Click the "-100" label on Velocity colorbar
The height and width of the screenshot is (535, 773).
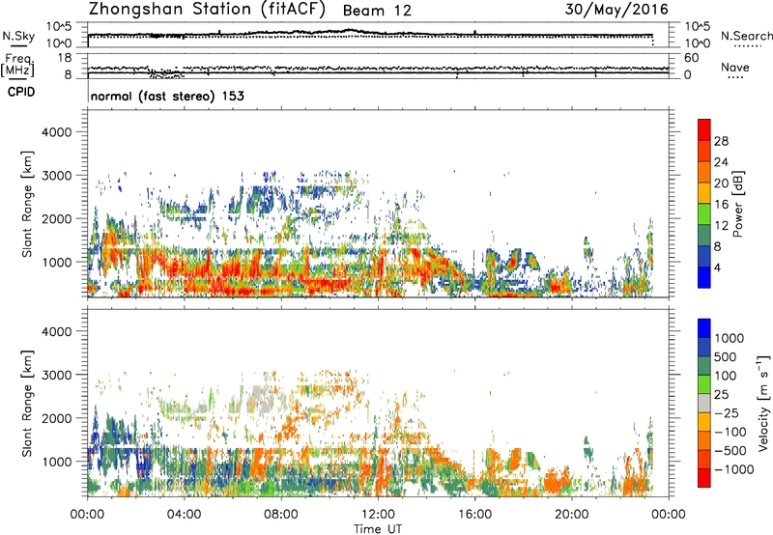point(730,432)
